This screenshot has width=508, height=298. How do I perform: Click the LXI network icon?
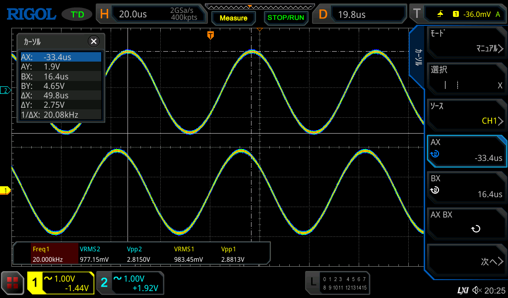tap(462, 290)
